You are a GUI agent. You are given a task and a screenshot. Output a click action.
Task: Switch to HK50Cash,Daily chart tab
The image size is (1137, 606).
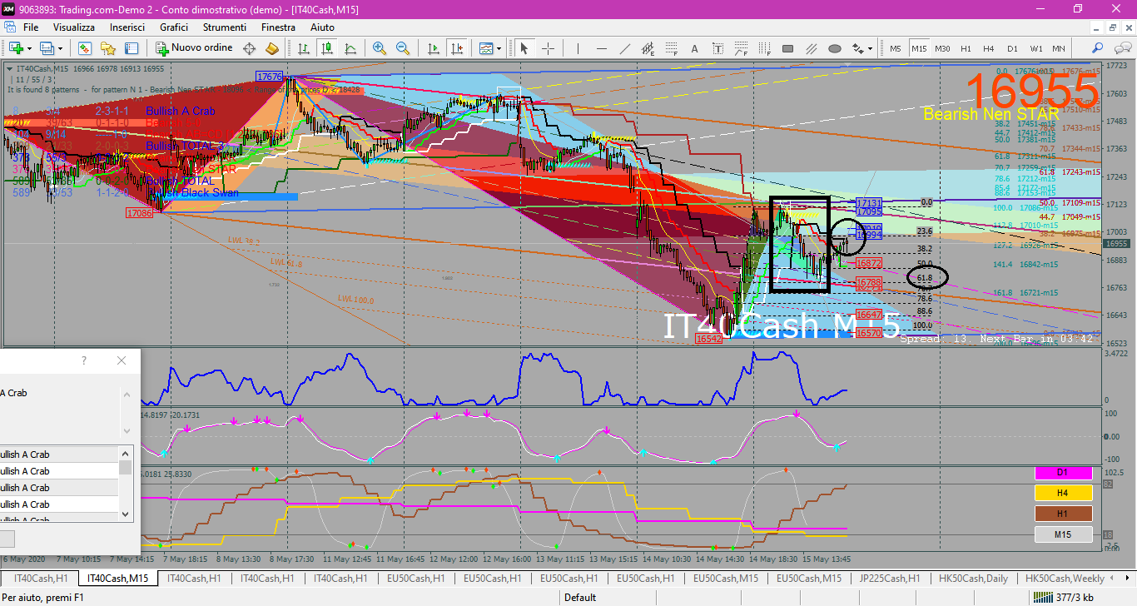tap(974, 579)
